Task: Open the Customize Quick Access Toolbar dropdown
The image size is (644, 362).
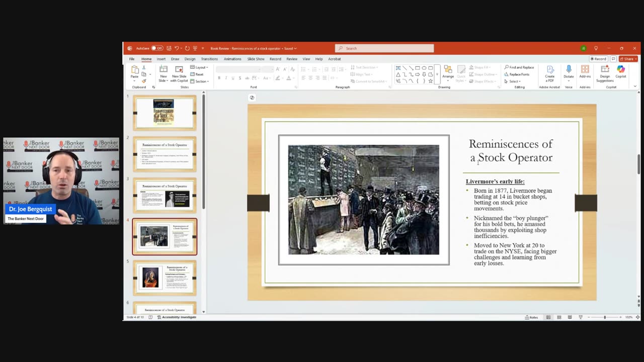Action: tap(202, 48)
